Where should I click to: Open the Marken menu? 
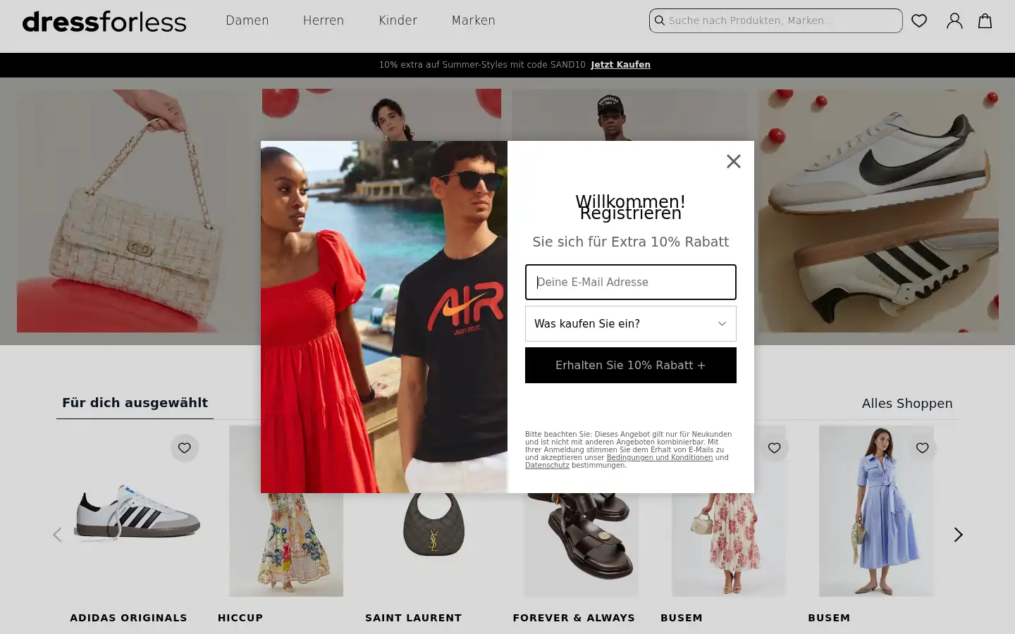pos(474,20)
